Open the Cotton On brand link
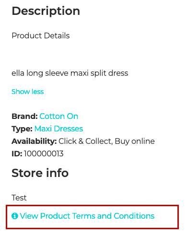The height and width of the screenshot is (235, 187). pyautogui.click(x=58, y=116)
